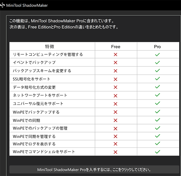Image resolution: width=181 pixels, height=176 pixels.
Task: Select row ユニバーサル復元をサポート
Action: pos(94,104)
